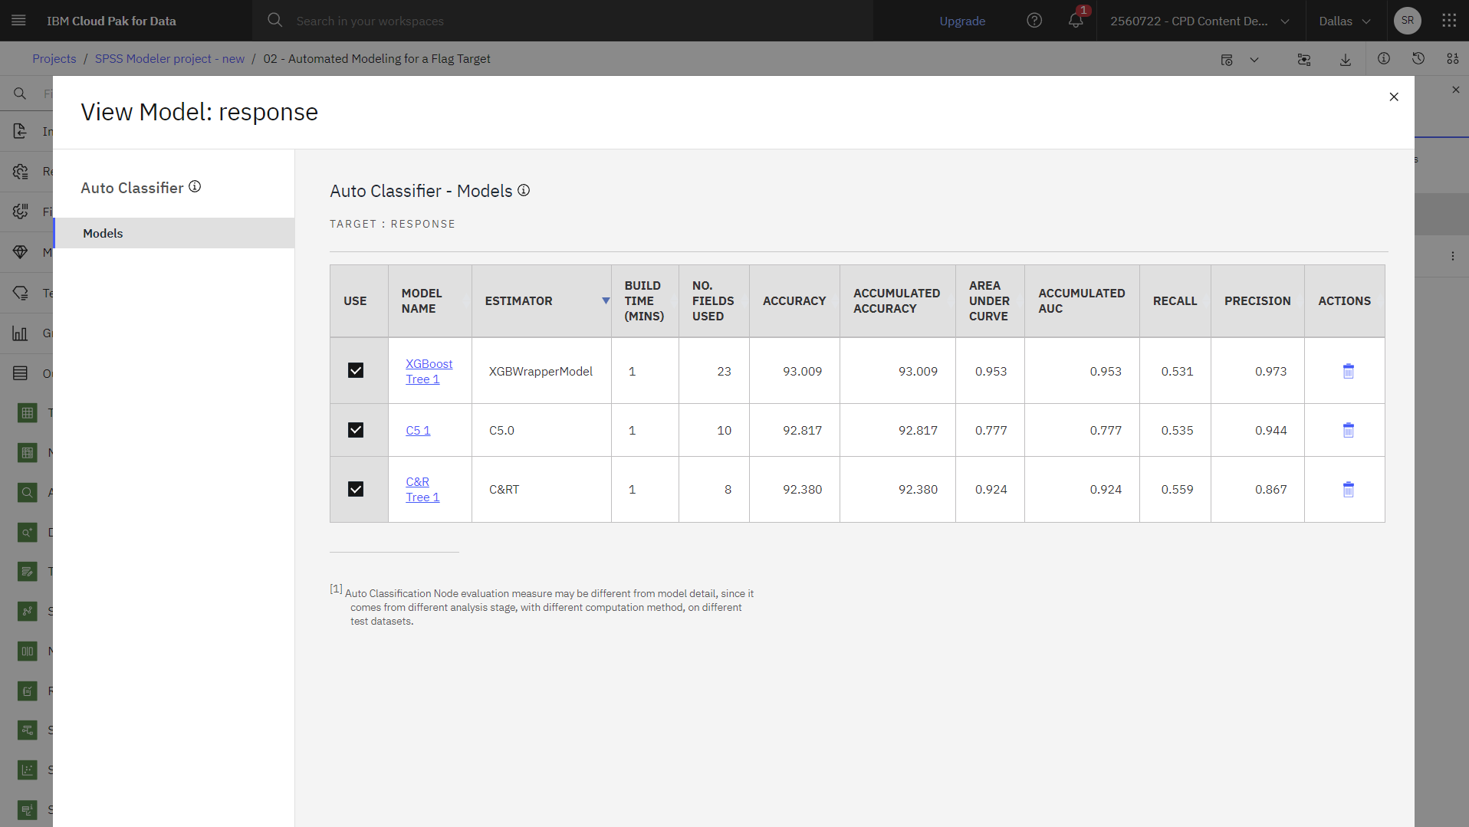Open the app switcher grid icon
Screen dimensions: 1469x827
[1449, 21]
